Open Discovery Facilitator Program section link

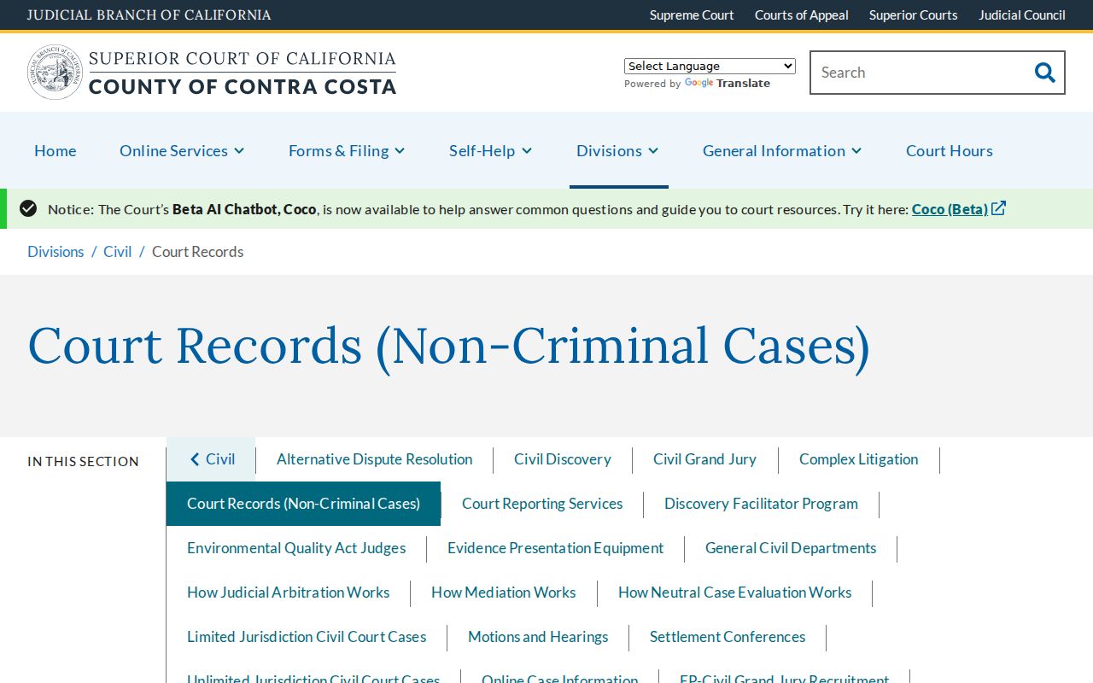point(761,504)
